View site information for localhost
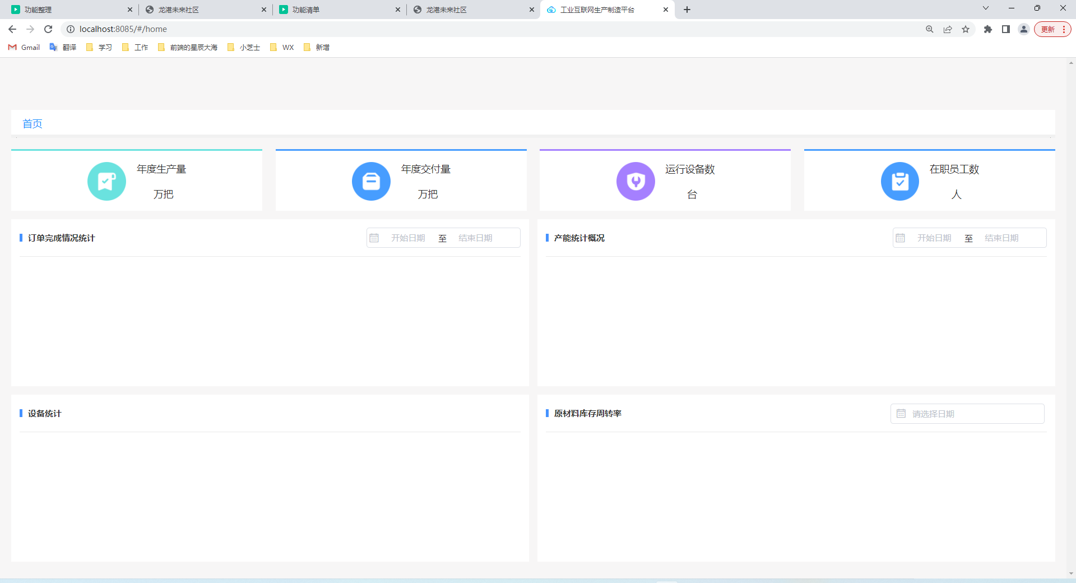 pos(71,29)
